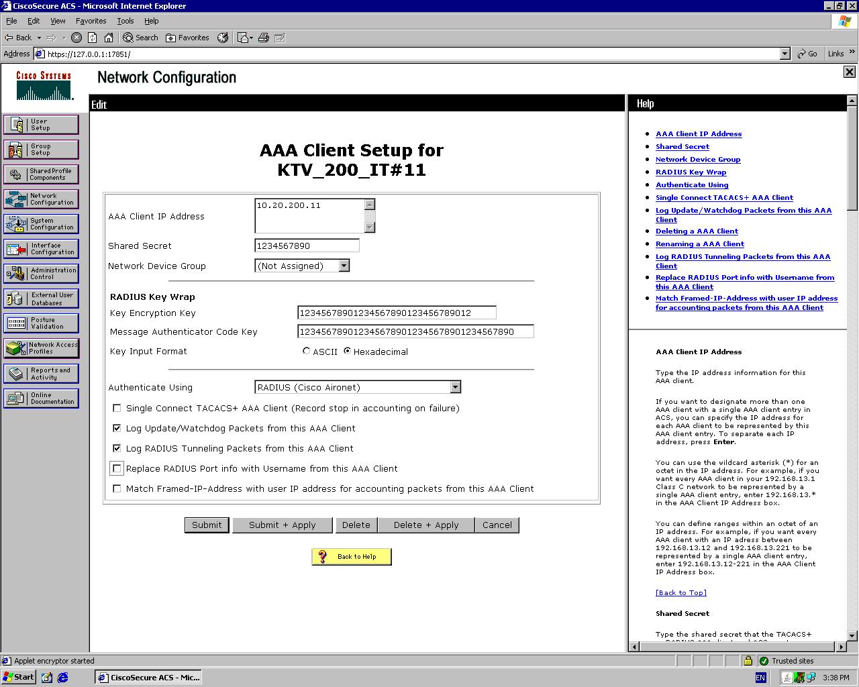Open the Favorites menu
859x687 pixels.
[x=91, y=21]
